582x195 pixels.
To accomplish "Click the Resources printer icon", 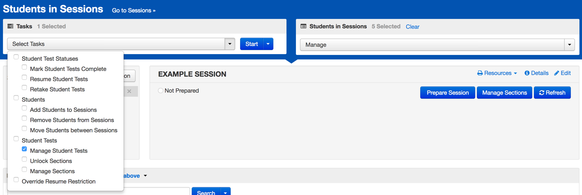I will 480,73.
